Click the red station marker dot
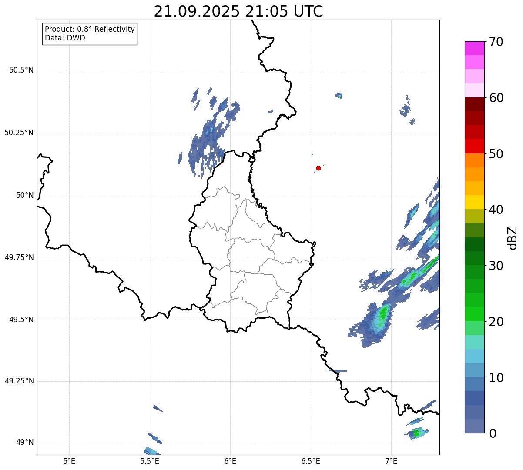The image size is (523, 470). click(318, 168)
